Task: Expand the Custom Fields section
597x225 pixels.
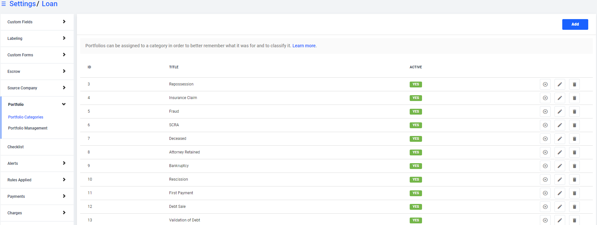Action: pos(37,22)
